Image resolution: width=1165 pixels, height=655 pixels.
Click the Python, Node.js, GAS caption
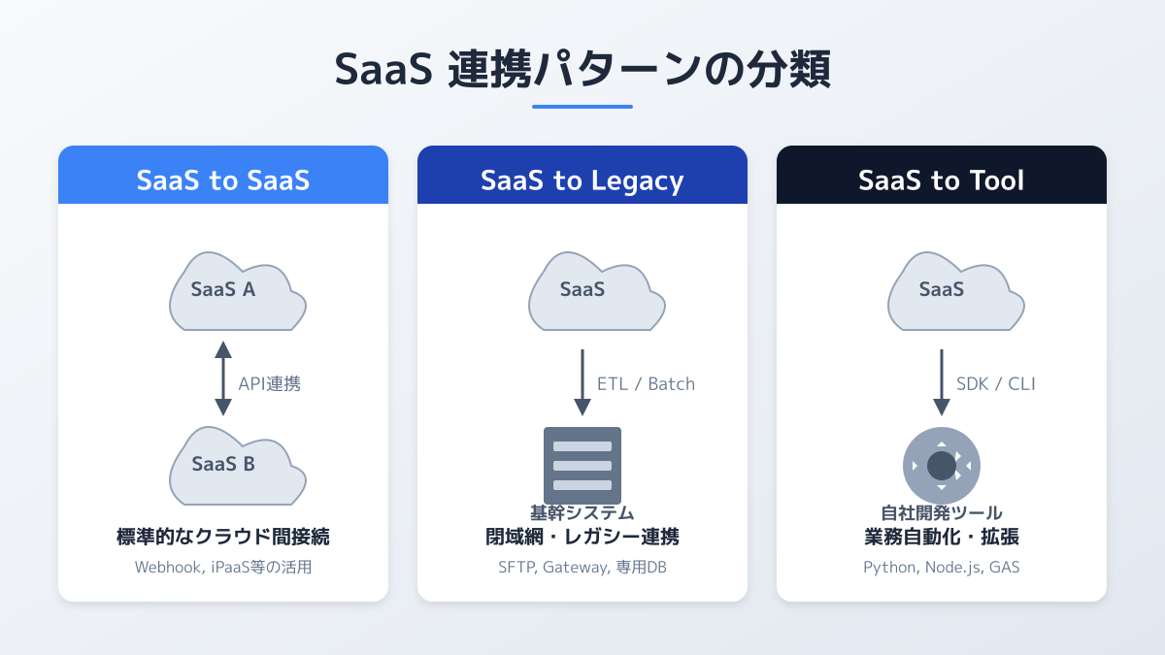click(942, 568)
